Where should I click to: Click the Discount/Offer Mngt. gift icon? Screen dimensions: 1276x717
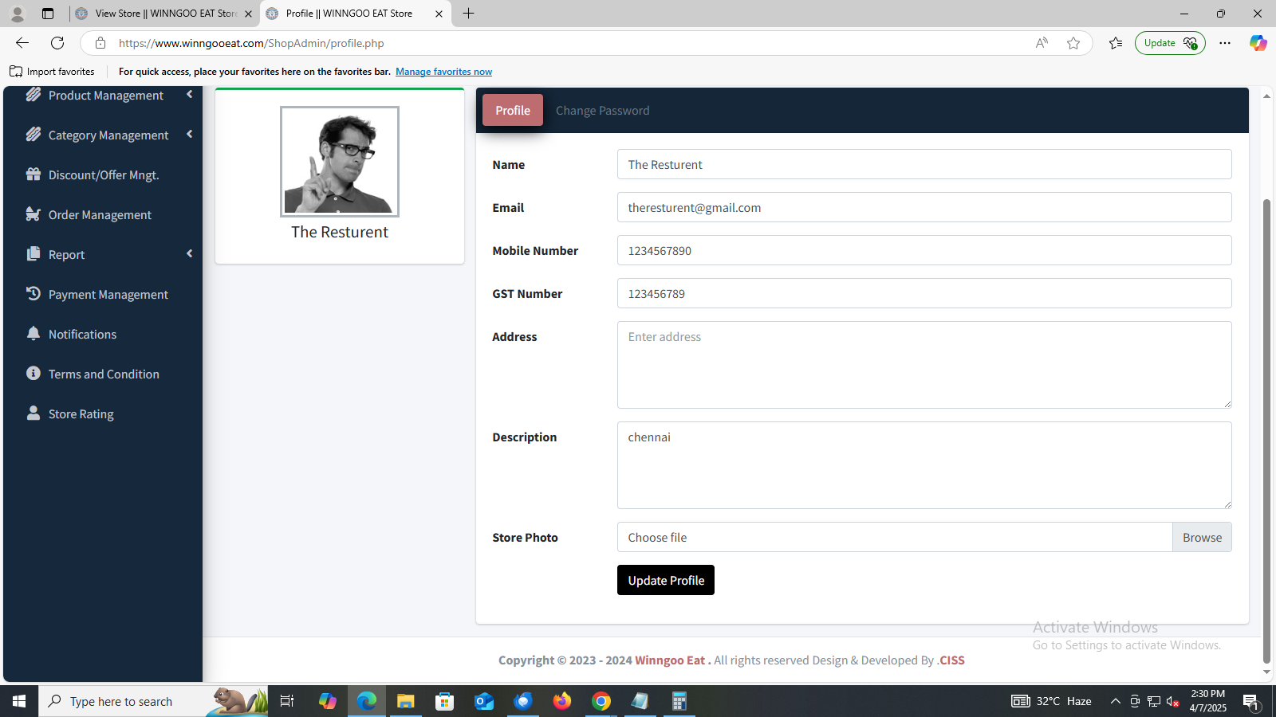(x=33, y=174)
